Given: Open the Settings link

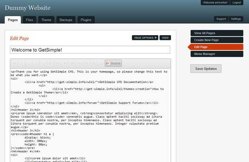Looking at the screenshot, I should pyautogui.click(x=236, y=19).
